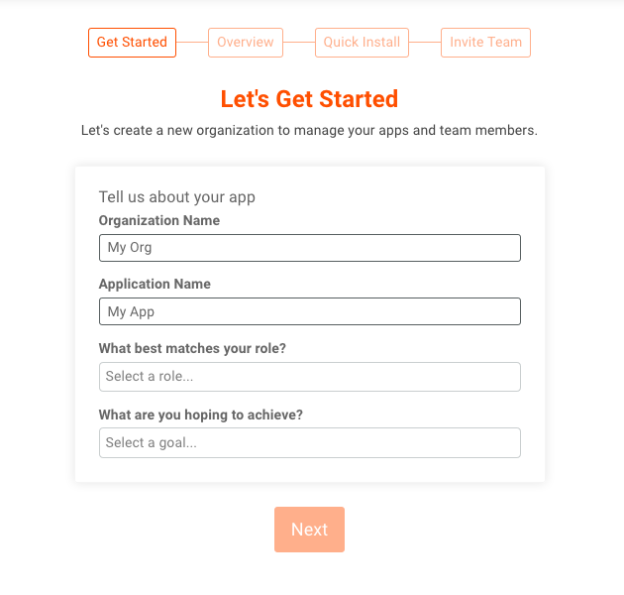This screenshot has height=595, width=624.
Task: Jump to the Invite Team step
Action: (485, 43)
